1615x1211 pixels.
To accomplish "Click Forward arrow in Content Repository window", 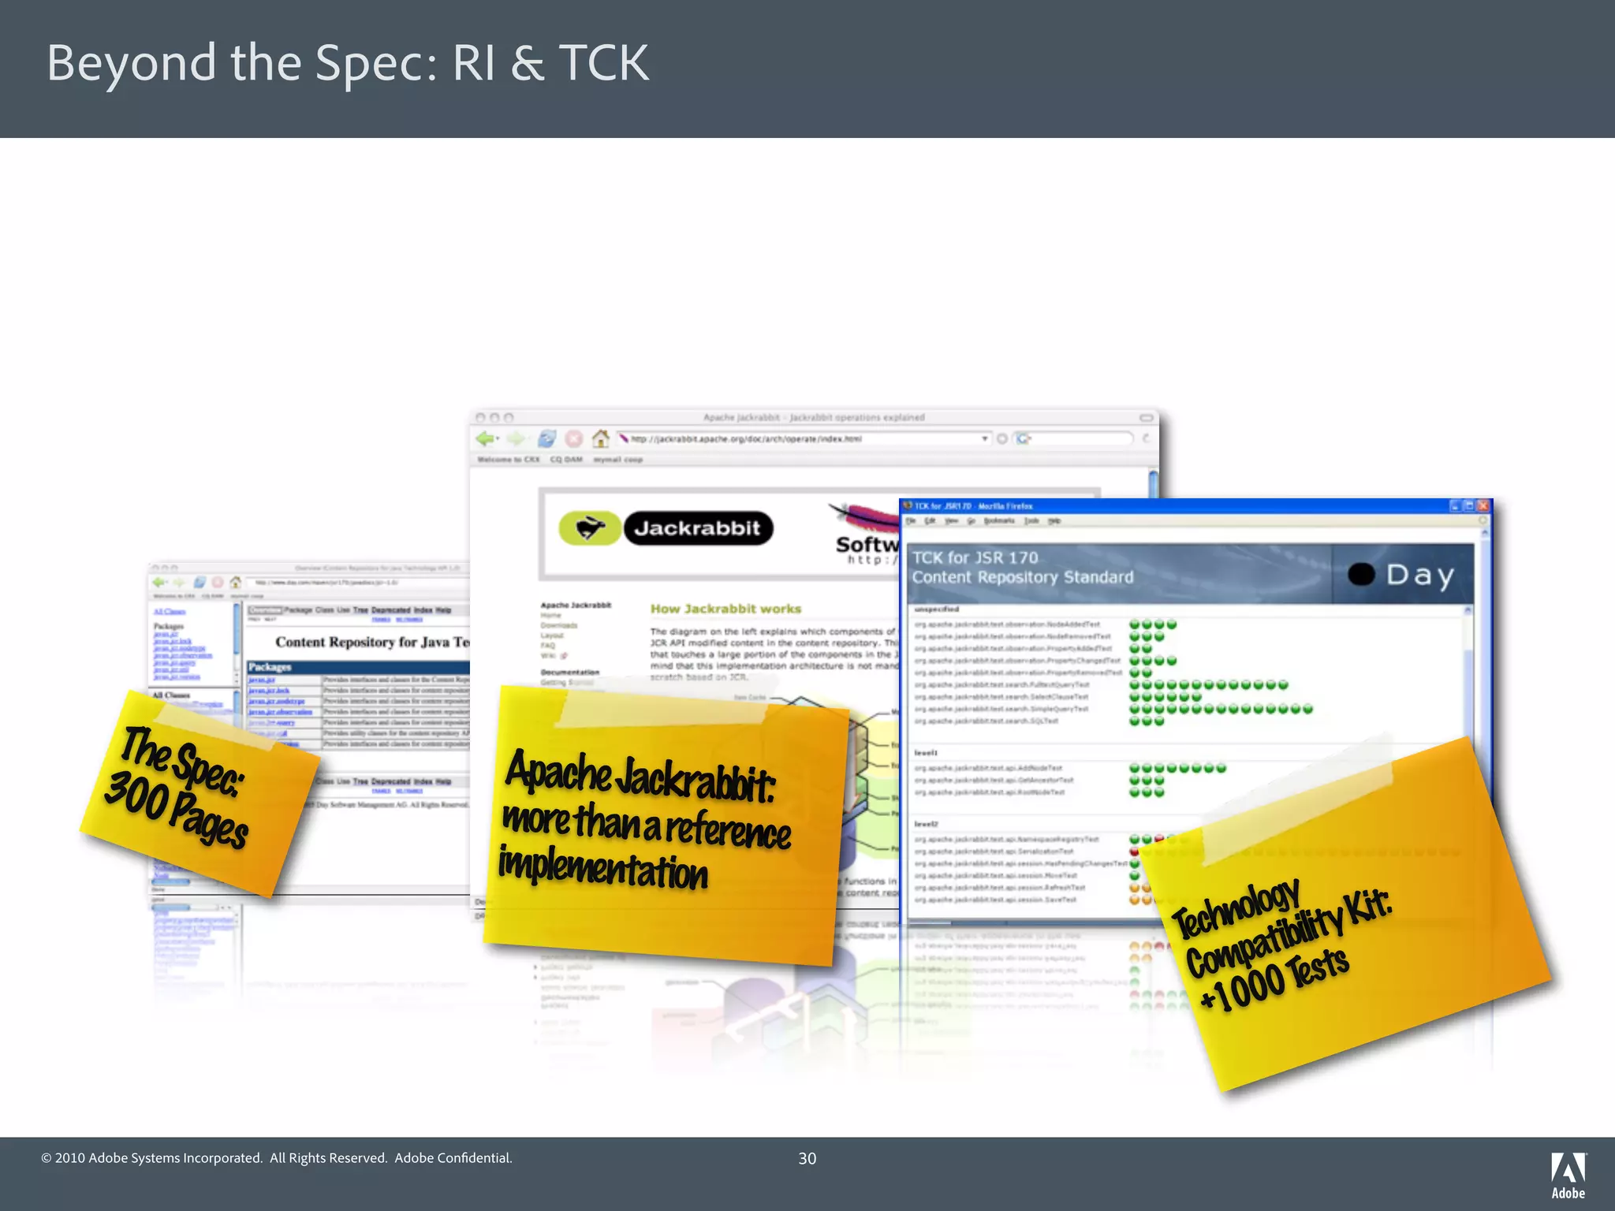I will tap(179, 583).
